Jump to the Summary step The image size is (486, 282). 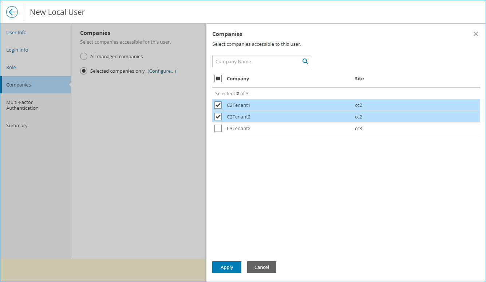point(17,125)
